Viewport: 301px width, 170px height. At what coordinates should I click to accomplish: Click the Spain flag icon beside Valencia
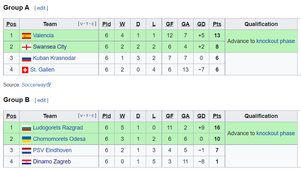pyautogui.click(x=26, y=36)
